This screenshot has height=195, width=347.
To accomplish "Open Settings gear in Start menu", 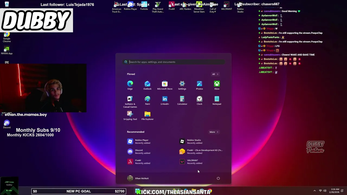I will [x=182, y=85].
